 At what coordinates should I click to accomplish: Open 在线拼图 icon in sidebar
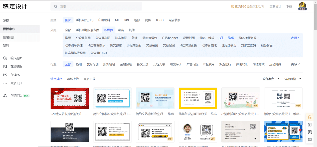[x=5, y=67]
